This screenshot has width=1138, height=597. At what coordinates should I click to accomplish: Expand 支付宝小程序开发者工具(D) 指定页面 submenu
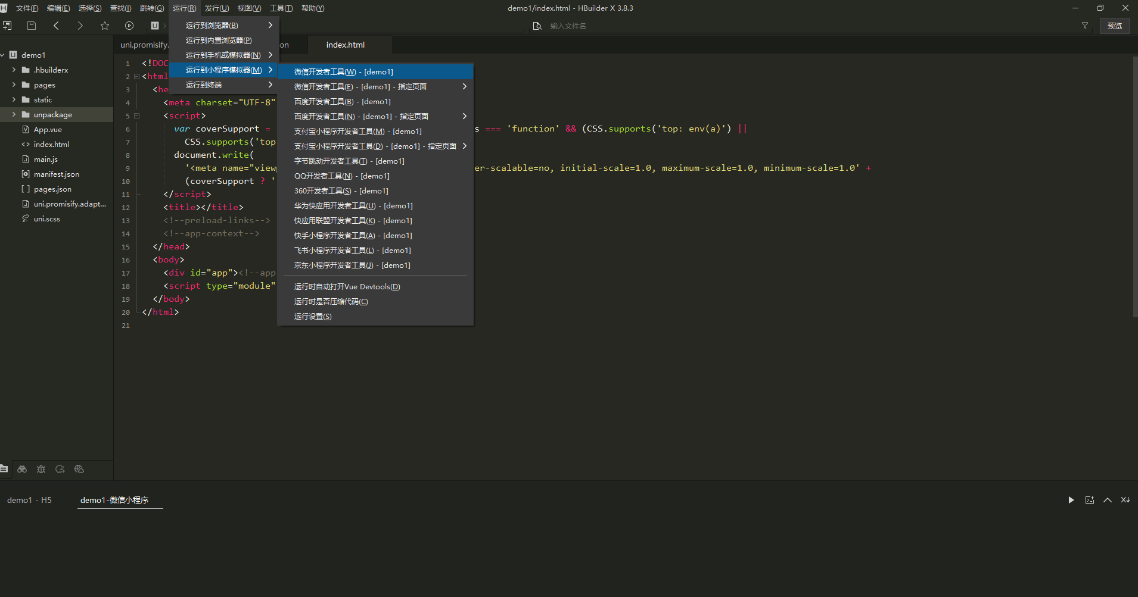(375, 146)
